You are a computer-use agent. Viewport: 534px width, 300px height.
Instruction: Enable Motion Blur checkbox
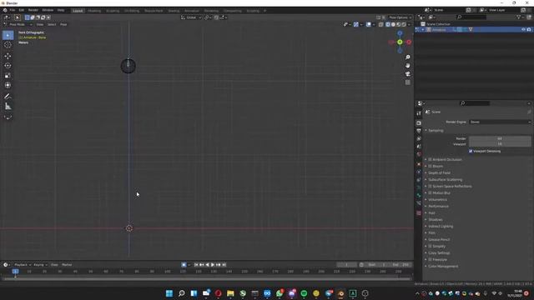point(431,192)
